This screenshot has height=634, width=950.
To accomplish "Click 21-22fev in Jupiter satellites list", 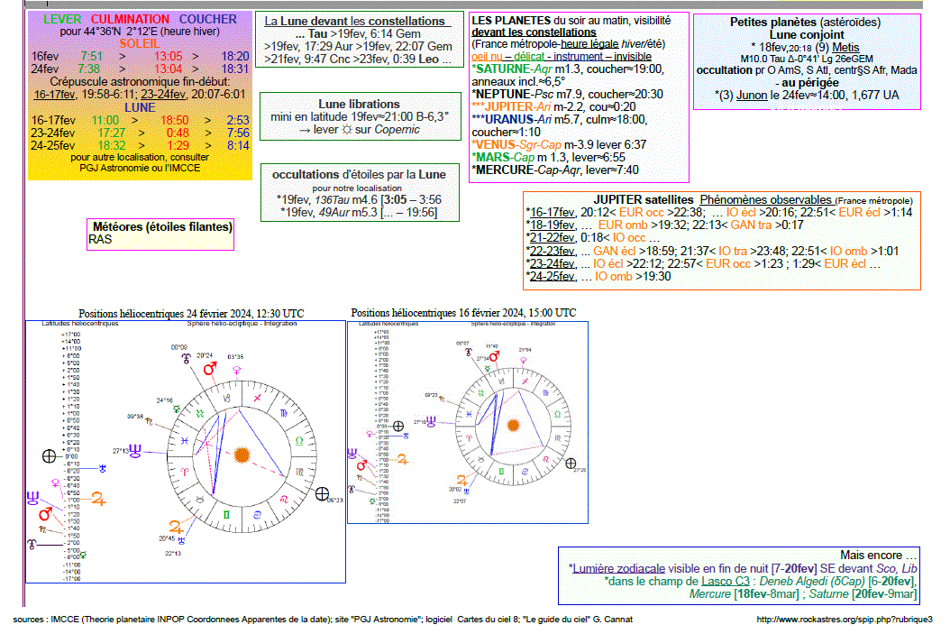I will click(x=552, y=237).
